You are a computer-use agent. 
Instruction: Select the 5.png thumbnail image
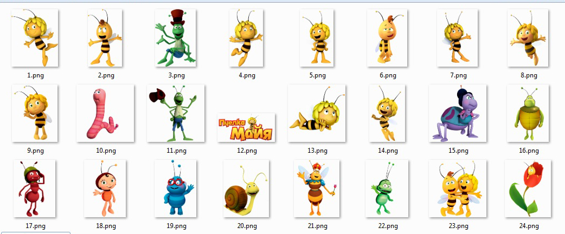[317, 38]
